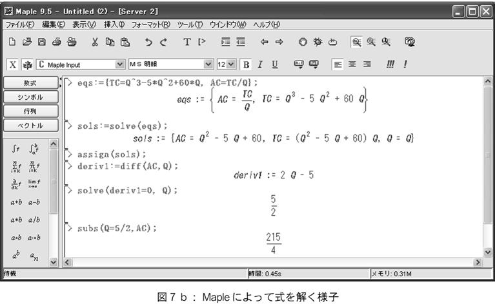
Task: Create a new worksheet with New icon
Action: [12, 42]
